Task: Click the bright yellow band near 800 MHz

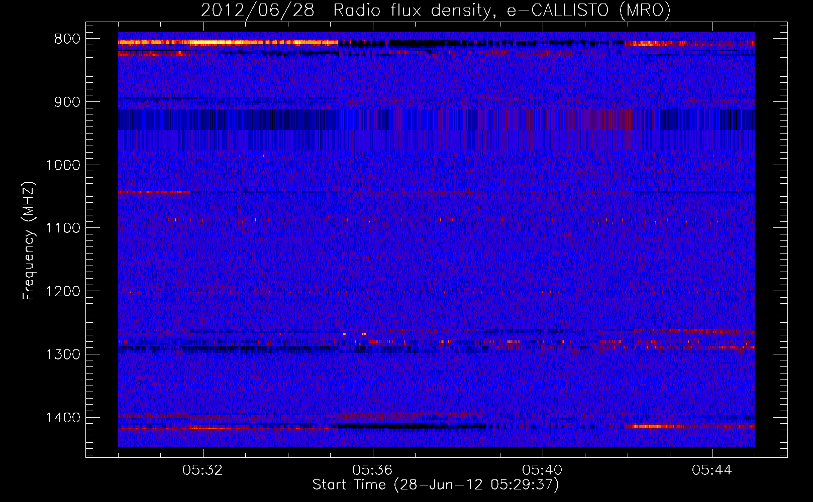Action: [228, 43]
